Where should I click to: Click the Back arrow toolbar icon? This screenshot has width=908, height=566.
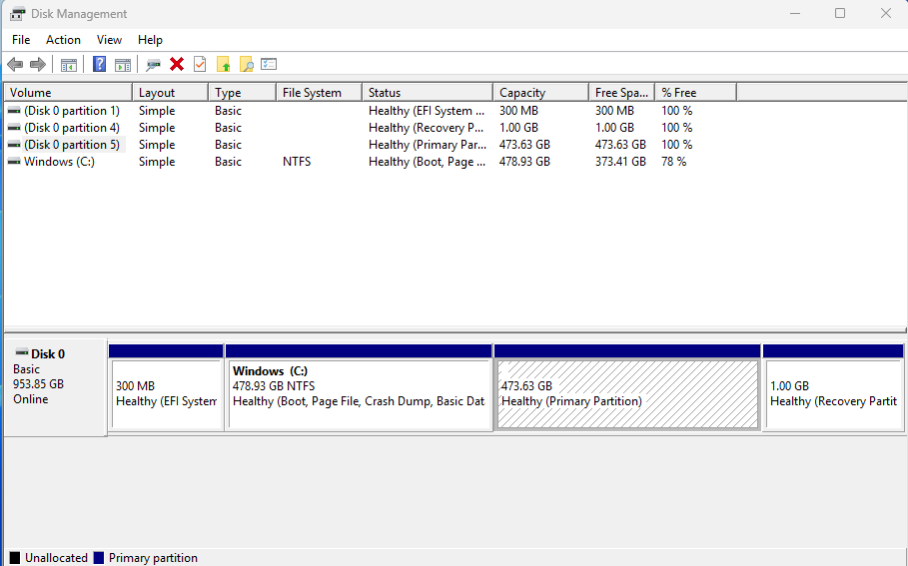[x=15, y=65]
